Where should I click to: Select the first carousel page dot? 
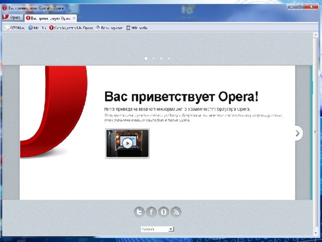click(x=146, y=58)
